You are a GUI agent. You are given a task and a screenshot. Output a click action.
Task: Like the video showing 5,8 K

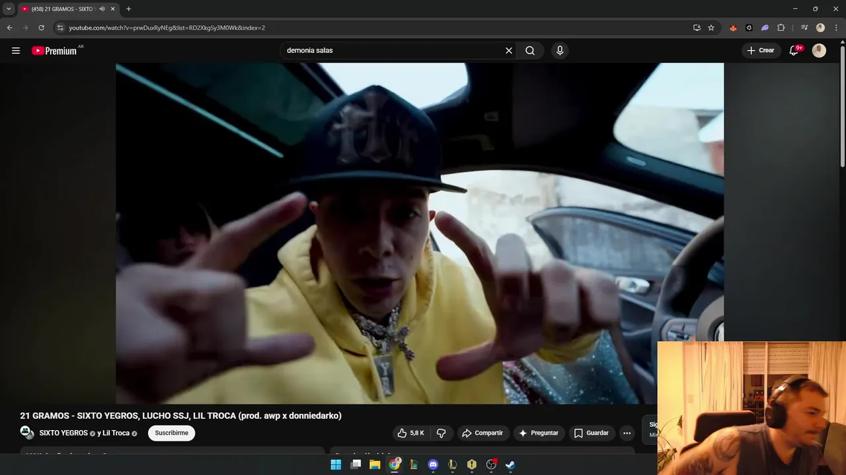(410, 433)
